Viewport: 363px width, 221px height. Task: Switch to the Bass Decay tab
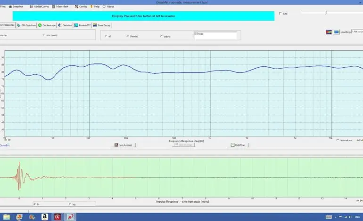coord(102,25)
